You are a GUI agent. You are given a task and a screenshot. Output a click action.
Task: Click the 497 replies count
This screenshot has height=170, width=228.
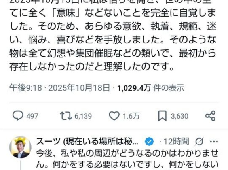click(x=32, y=116)
